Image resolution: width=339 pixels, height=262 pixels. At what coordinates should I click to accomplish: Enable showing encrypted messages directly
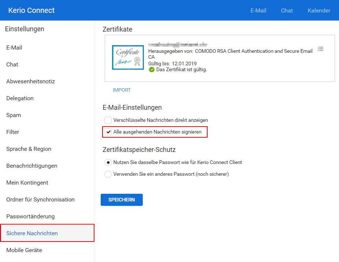pos(108,120)
